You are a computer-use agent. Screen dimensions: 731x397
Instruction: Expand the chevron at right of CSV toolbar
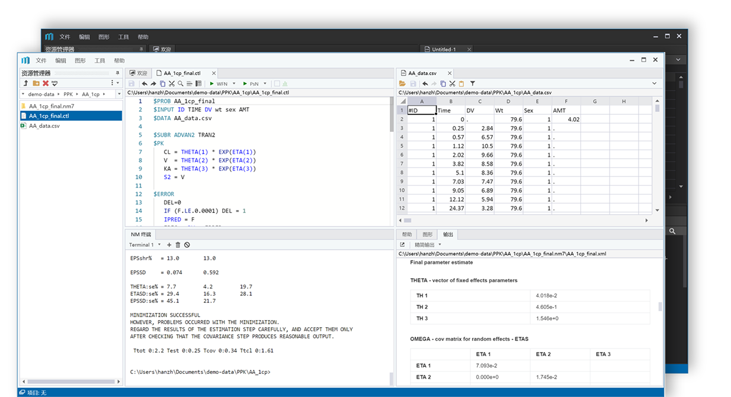pos(655,83)
